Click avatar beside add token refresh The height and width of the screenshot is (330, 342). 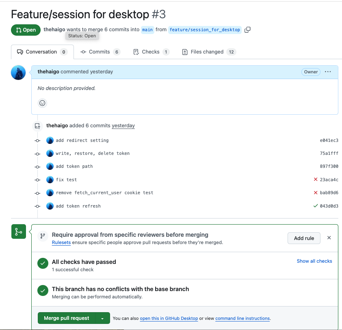(x=50, y=206)
